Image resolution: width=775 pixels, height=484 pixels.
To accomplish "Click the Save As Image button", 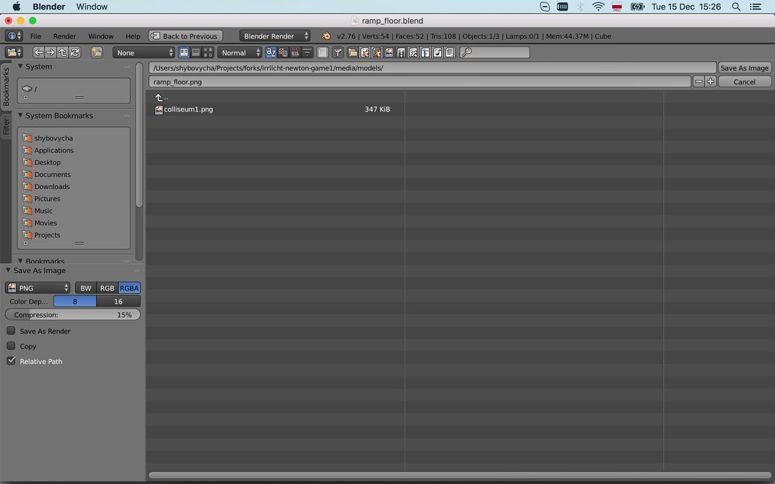I will click(744, 67).
